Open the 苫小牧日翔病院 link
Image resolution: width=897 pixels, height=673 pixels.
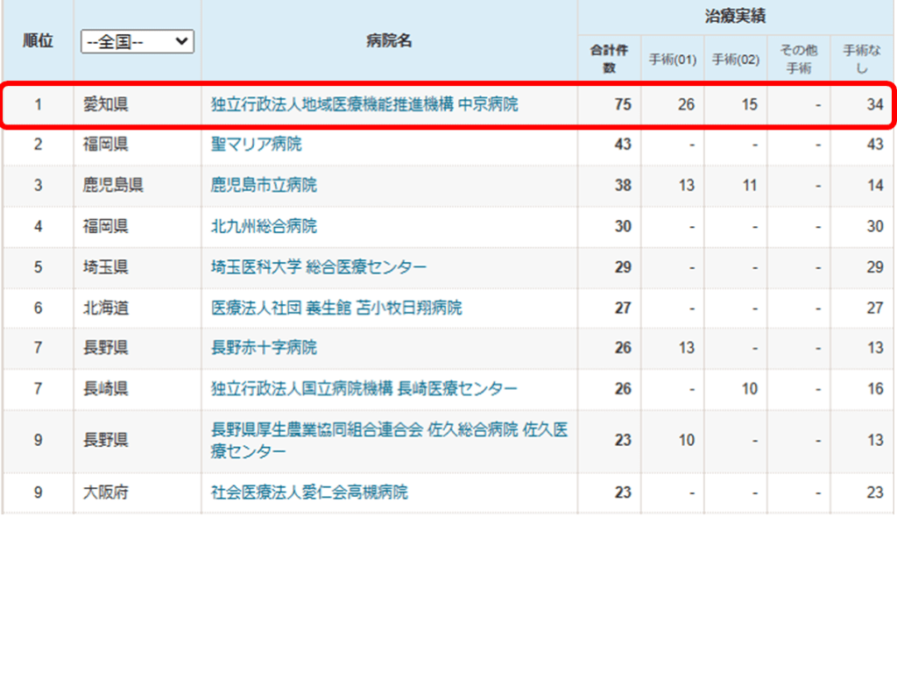click(336, 308)
